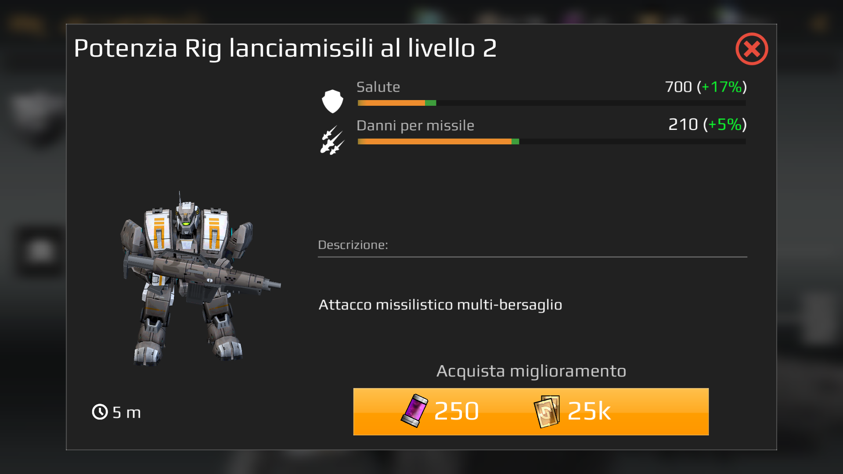
Task: Click the clock timer icon
Action: click(100, 412)
